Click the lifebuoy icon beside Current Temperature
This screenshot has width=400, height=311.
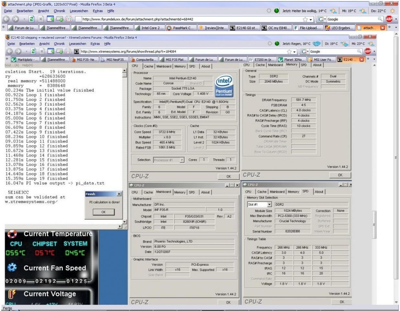(12, 234)
